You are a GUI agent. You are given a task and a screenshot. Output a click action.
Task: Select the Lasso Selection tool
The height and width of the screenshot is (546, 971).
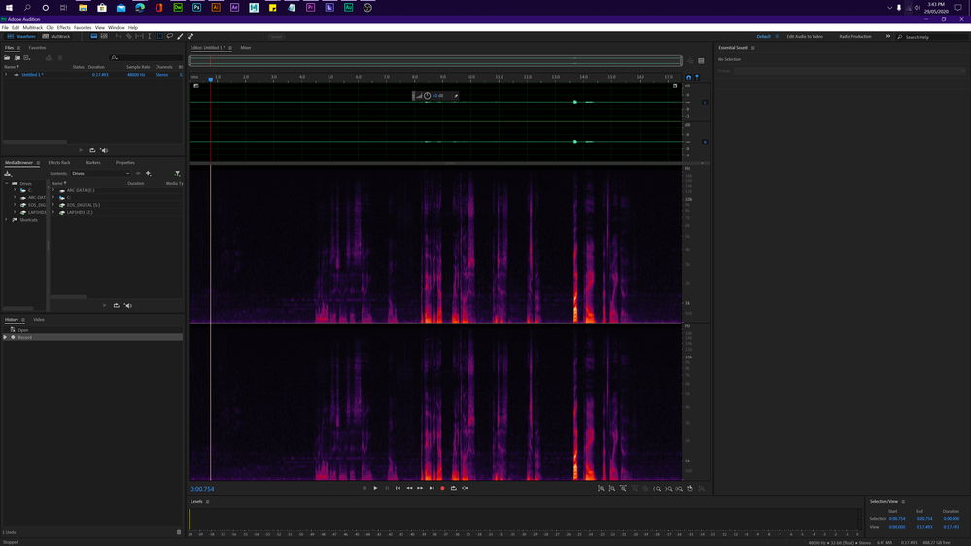coord(170,37)
